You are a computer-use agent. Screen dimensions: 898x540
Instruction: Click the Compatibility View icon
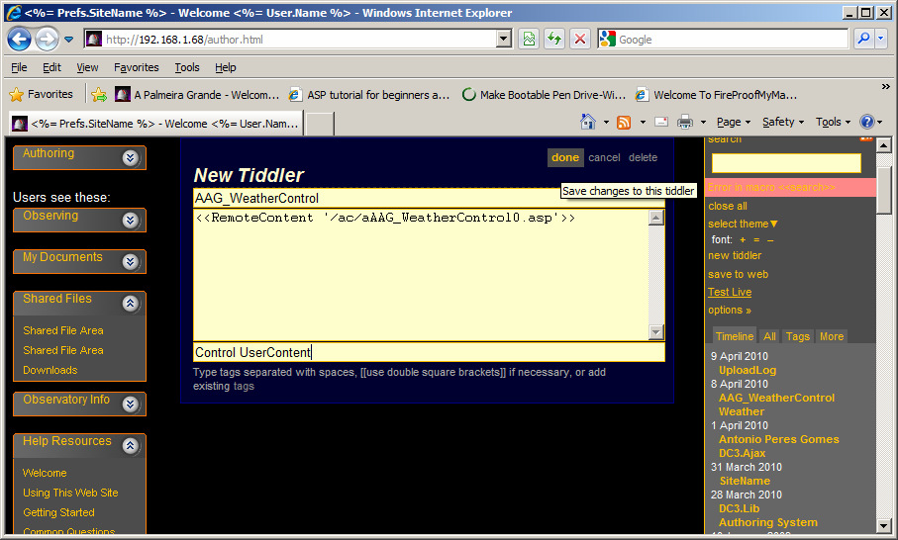(529, 39)
